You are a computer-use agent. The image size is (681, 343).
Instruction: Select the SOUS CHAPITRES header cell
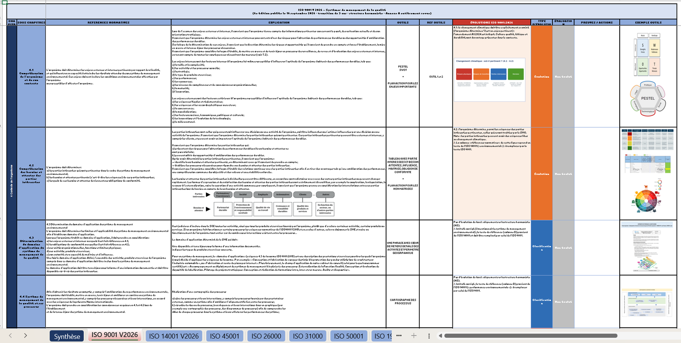[31, 22]
